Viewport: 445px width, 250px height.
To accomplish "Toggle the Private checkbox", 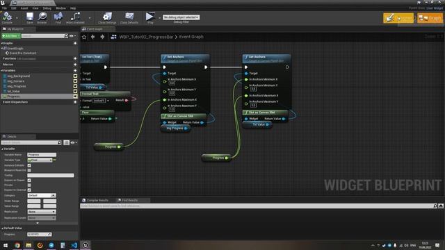I will tap(29, 185).
